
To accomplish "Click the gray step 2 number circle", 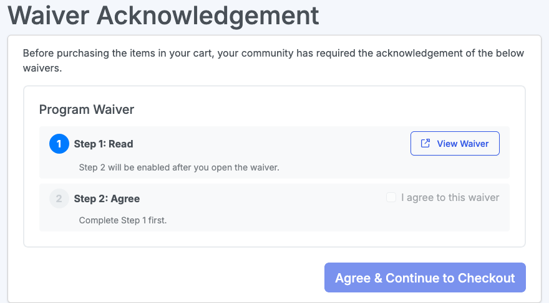I will (x=59, y=199).
